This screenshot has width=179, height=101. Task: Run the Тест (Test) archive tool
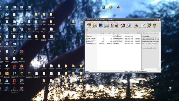coord(101,26)
